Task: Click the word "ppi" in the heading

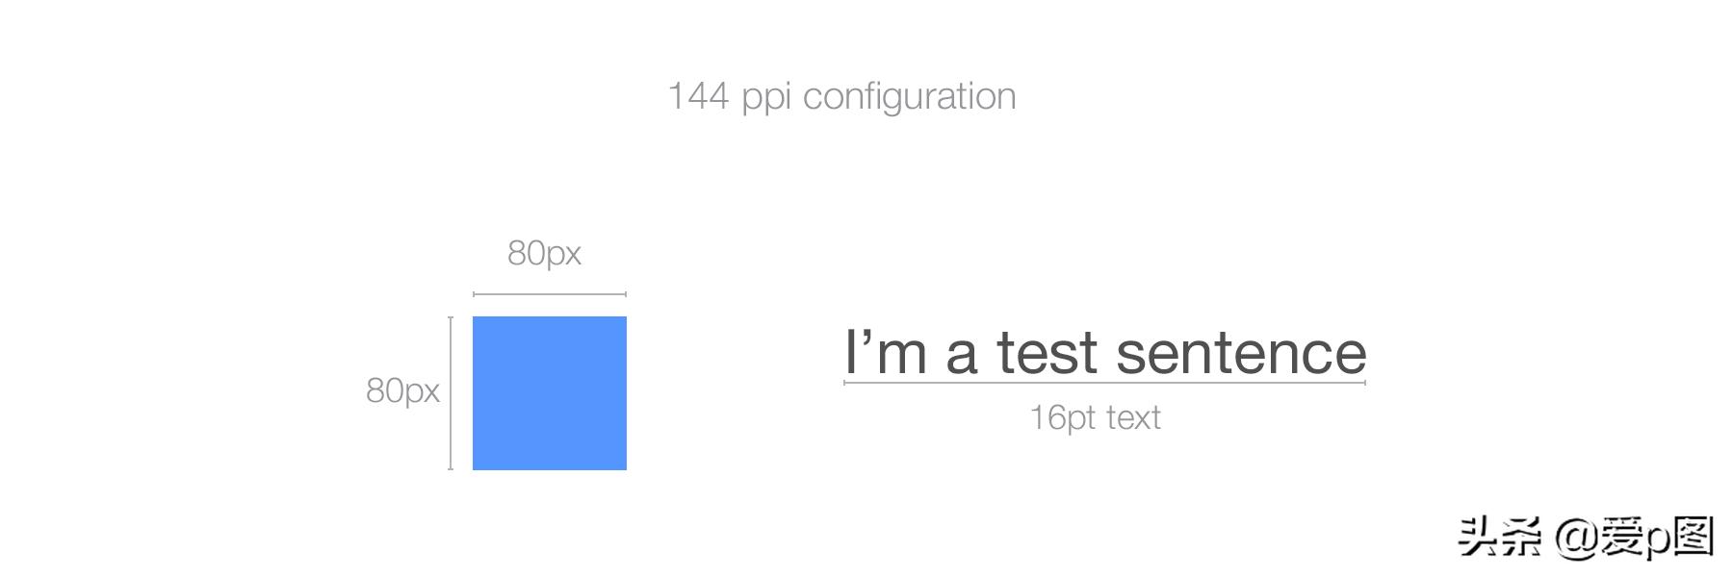Action: (x=766, y=98)
